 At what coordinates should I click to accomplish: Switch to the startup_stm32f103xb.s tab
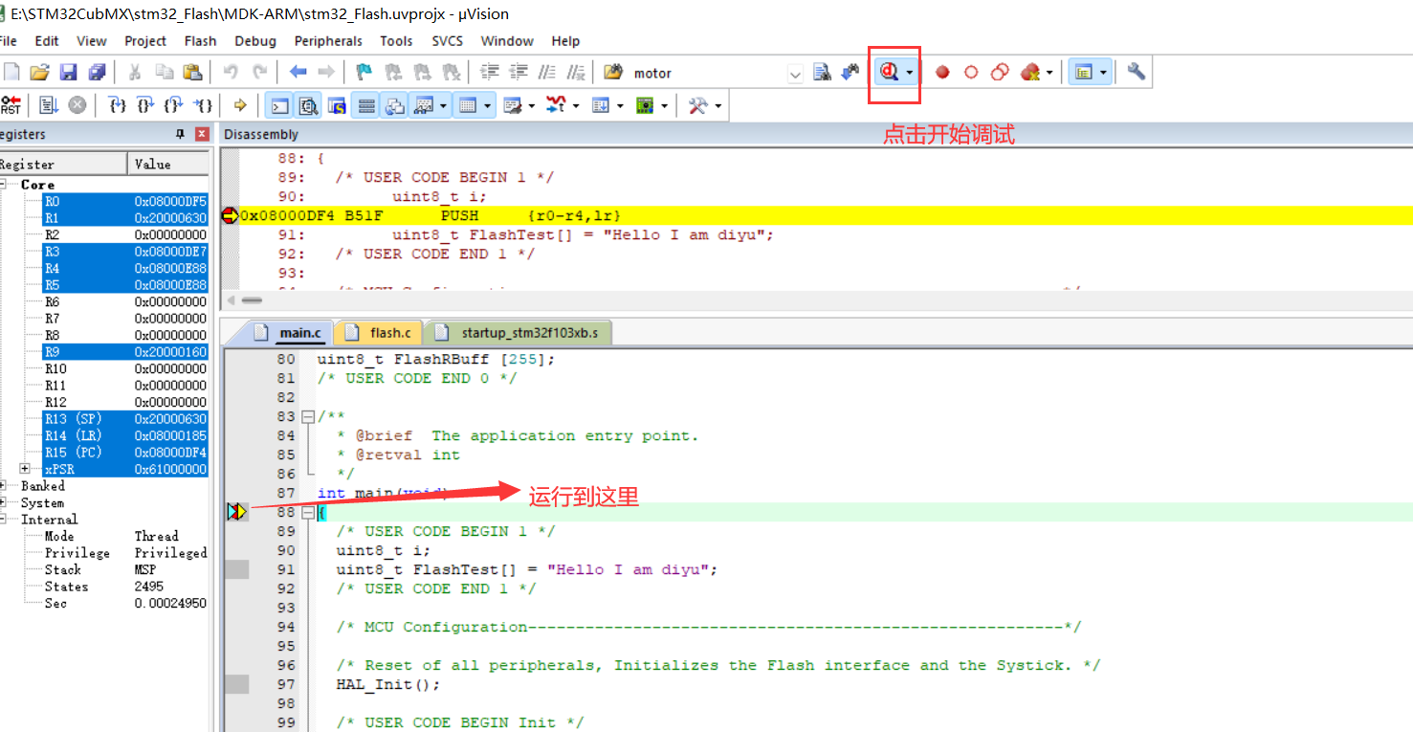coord(520,333)
